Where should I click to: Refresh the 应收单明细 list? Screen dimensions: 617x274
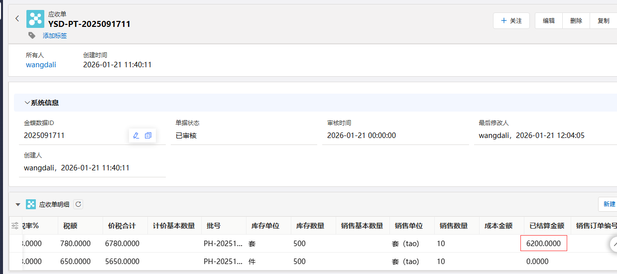(x=78, y=204)
